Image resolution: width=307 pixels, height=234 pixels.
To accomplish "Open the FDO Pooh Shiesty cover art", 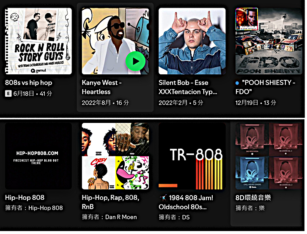I will (269, 41).
